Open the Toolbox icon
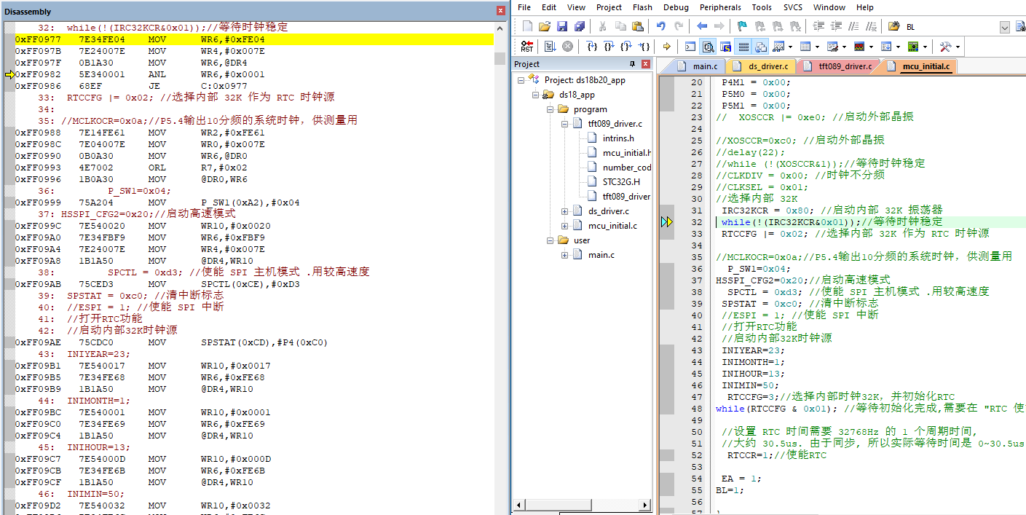This screenshot has width=1026, height=515. tap(946, 46)
